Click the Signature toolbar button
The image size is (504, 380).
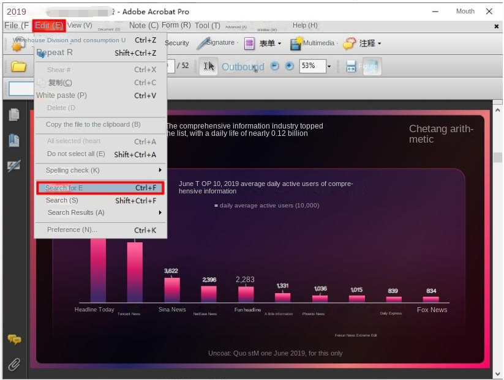(216, 43)
